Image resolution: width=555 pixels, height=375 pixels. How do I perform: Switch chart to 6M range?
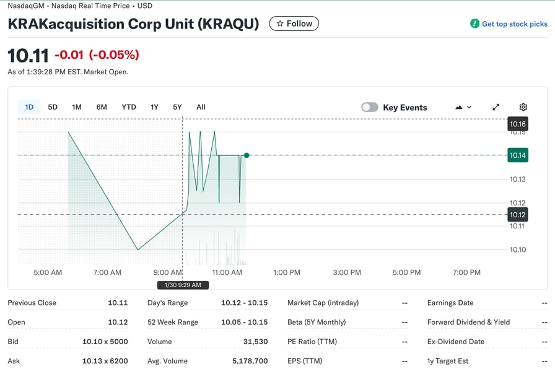102,107
